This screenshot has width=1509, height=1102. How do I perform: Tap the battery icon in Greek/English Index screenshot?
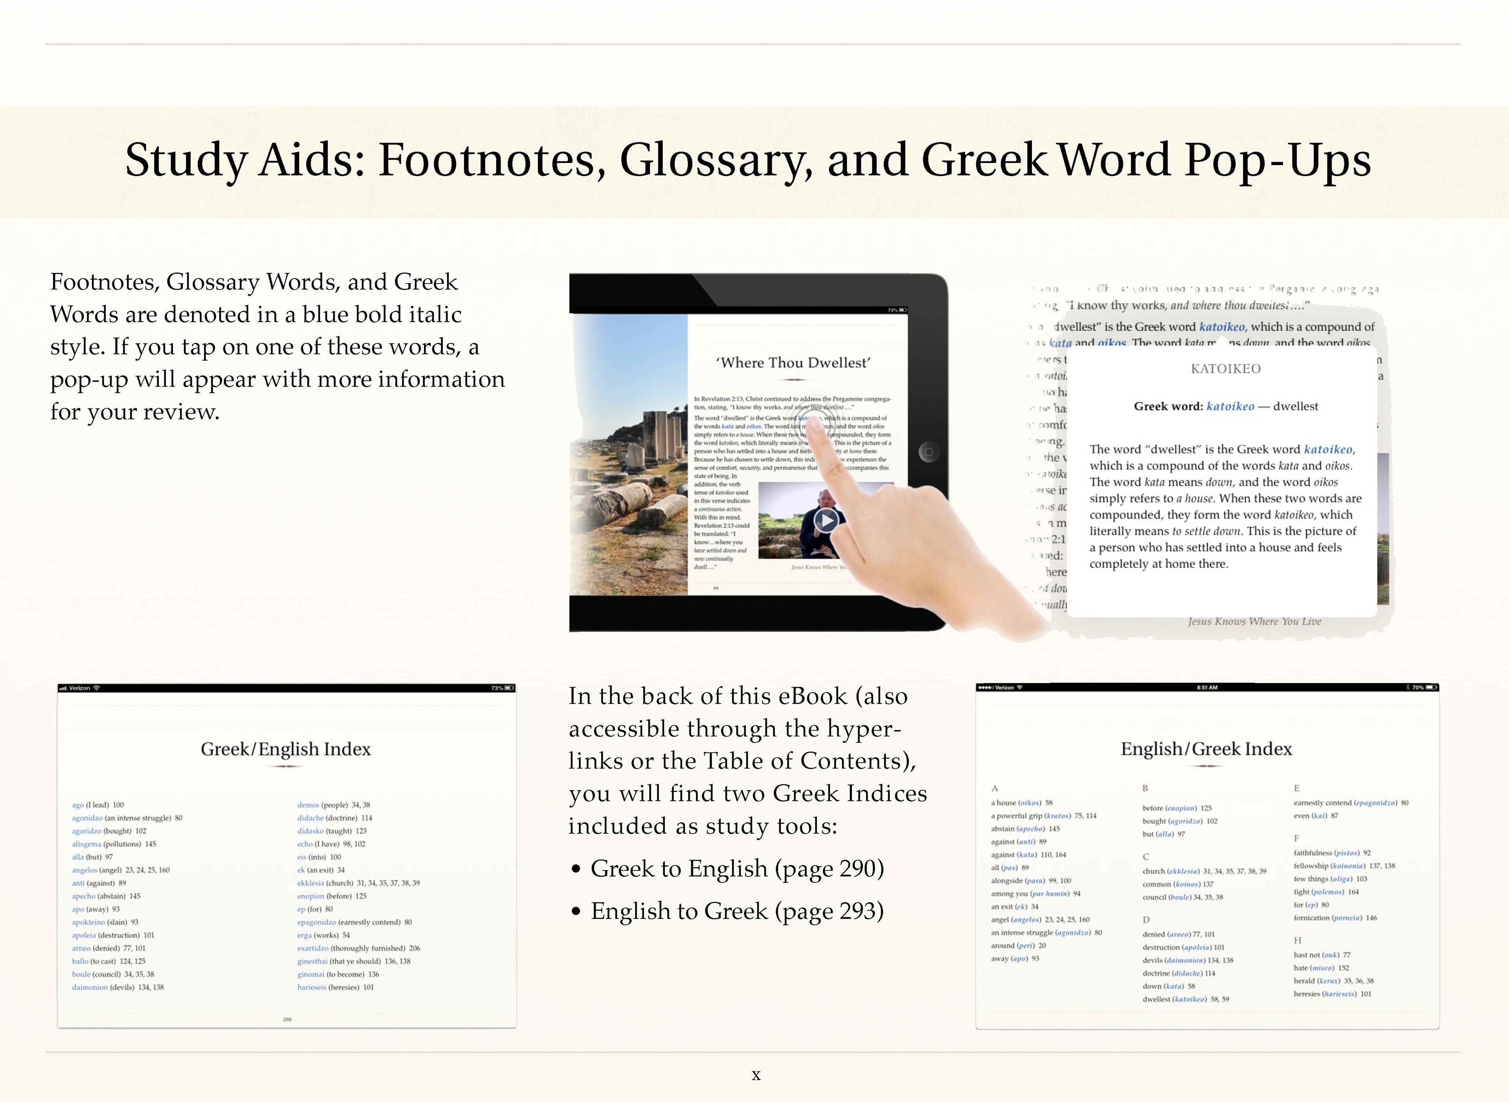click(509, 688)
